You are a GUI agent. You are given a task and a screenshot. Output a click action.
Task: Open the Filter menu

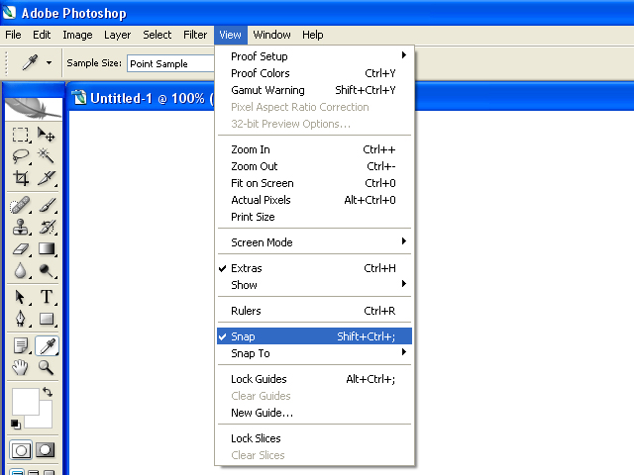pos(195,35)
